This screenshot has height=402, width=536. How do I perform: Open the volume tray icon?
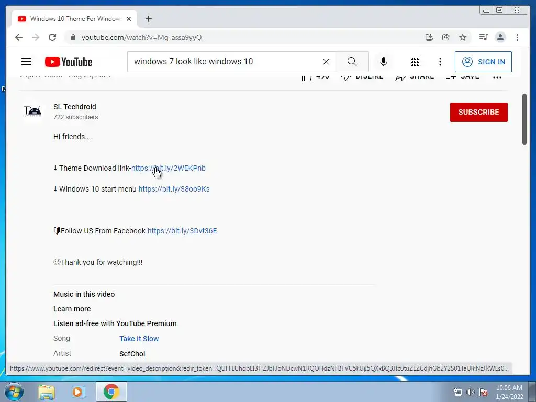(x=471, y=392)
